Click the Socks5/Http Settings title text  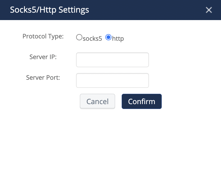[50, 10]
